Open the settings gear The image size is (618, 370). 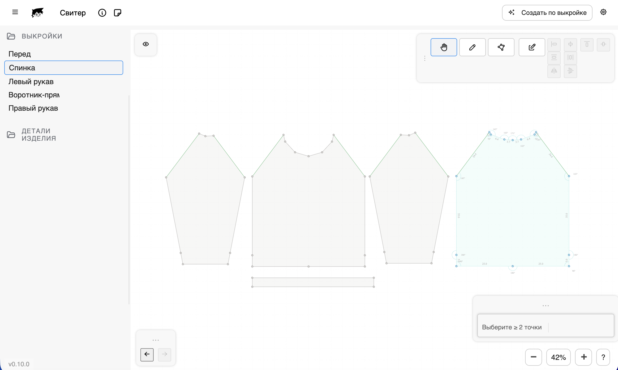(x=603, y=12)
